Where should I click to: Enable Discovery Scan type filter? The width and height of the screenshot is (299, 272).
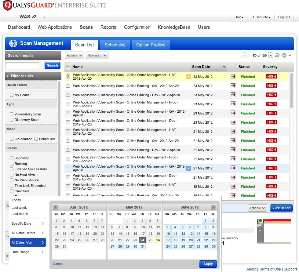click(x=12, y=120)
